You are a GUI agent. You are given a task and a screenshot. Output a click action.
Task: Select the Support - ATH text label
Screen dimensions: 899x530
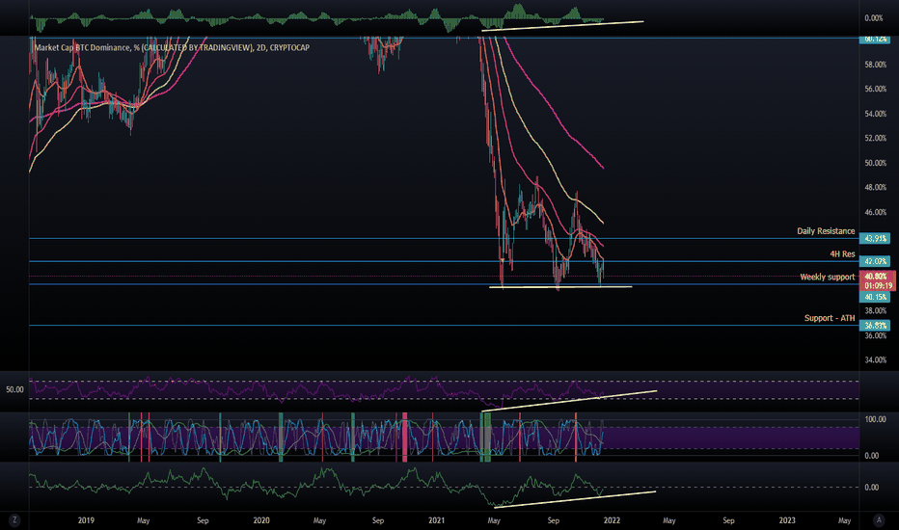click(x=829, y=318)
